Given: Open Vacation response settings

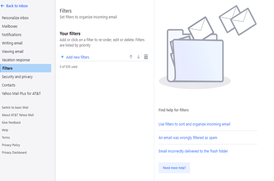Looking at the screenshot, I should (x=16, y=60).
